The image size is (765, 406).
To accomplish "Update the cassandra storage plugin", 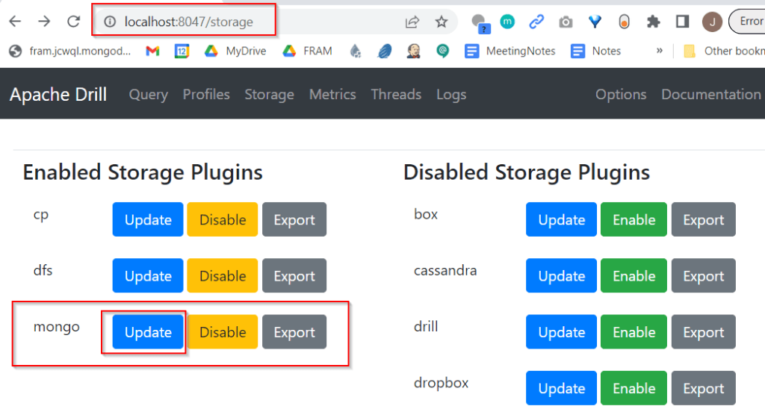I will (x=562, y=275).
